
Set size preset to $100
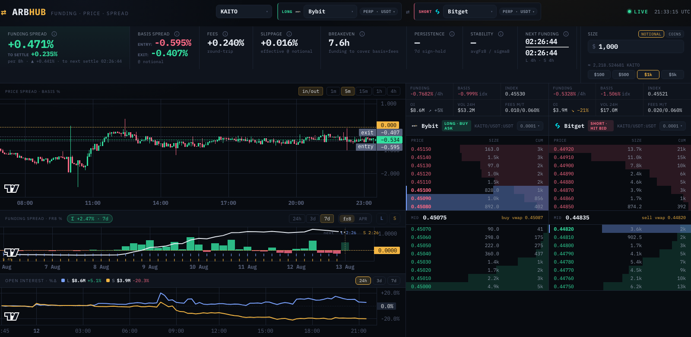point(599,74)
